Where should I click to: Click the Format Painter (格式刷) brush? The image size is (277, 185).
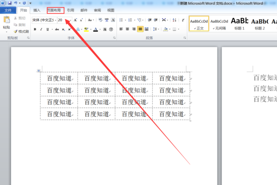click(21, 31)
